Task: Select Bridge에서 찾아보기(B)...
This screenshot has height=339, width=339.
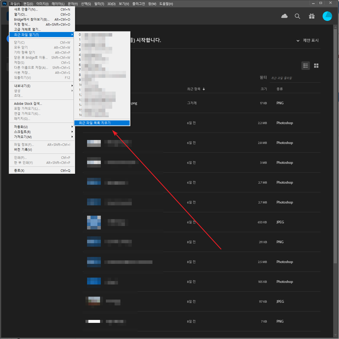Action: [42, 19]
